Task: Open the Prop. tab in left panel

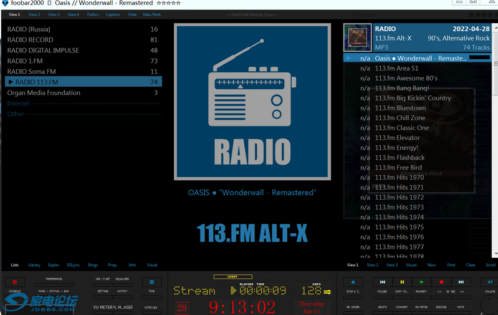Action: point(112,264)
